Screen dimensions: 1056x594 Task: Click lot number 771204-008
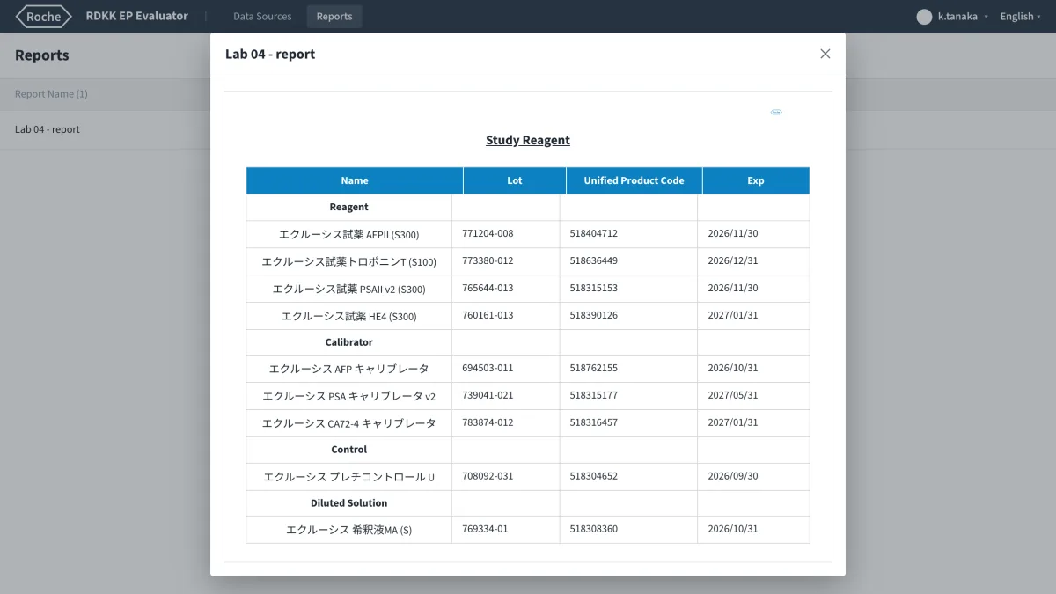488,234
